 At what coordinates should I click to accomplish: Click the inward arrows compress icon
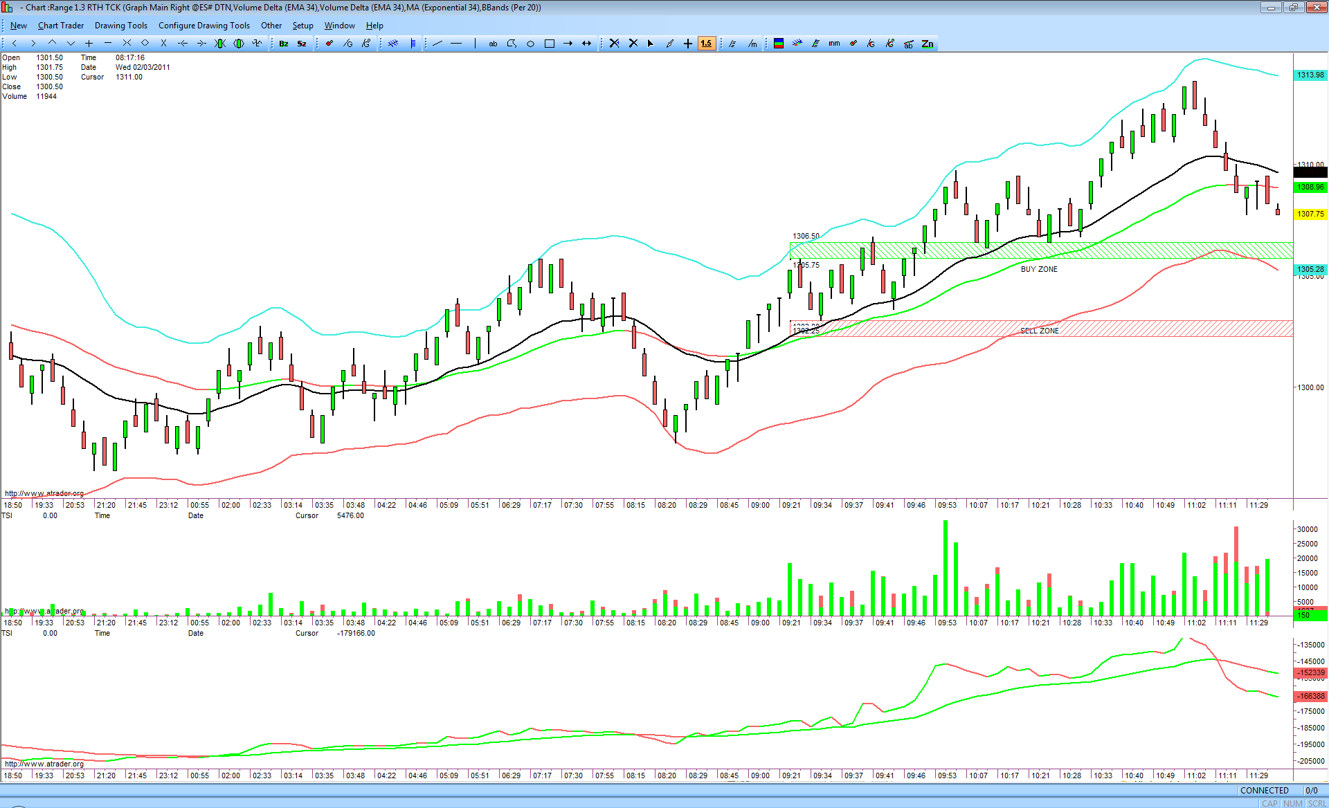click(127, 44)
